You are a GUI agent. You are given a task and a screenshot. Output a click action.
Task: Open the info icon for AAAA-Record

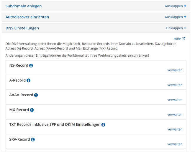[x=36, y=95]
